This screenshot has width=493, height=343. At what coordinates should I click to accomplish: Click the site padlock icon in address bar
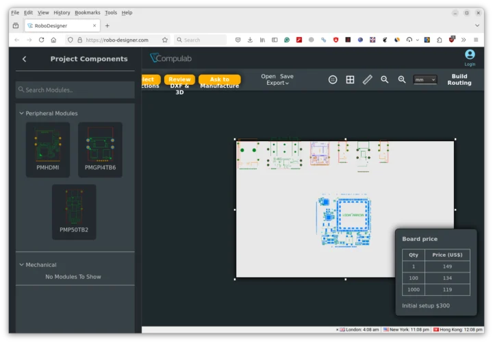[x=80, y=40]
